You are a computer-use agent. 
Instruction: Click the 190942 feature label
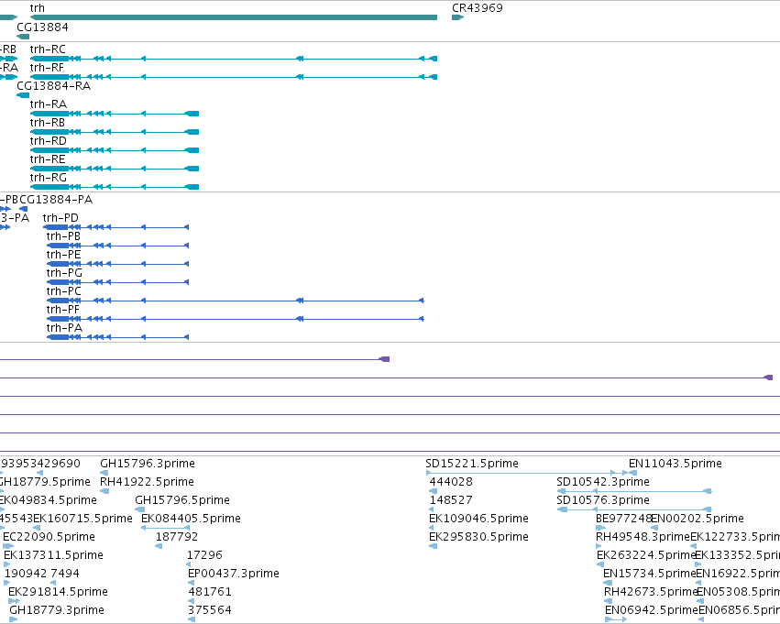coord(26,574)
